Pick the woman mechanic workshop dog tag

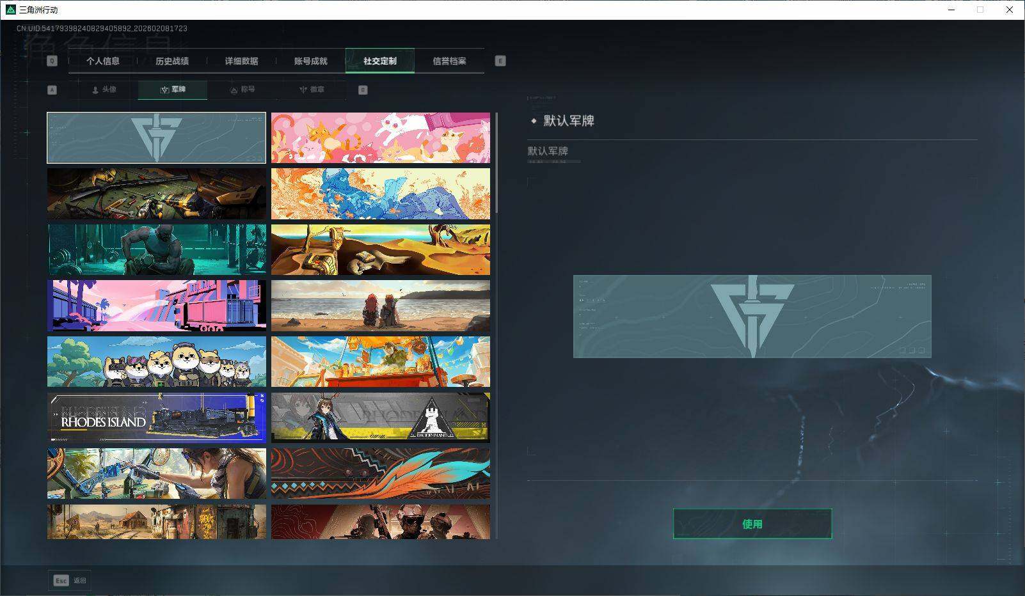[156, 473]
